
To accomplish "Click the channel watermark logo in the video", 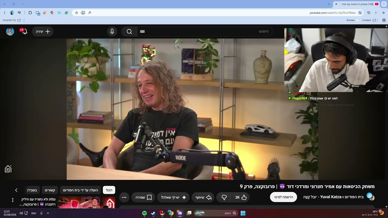I will point(8,169).
